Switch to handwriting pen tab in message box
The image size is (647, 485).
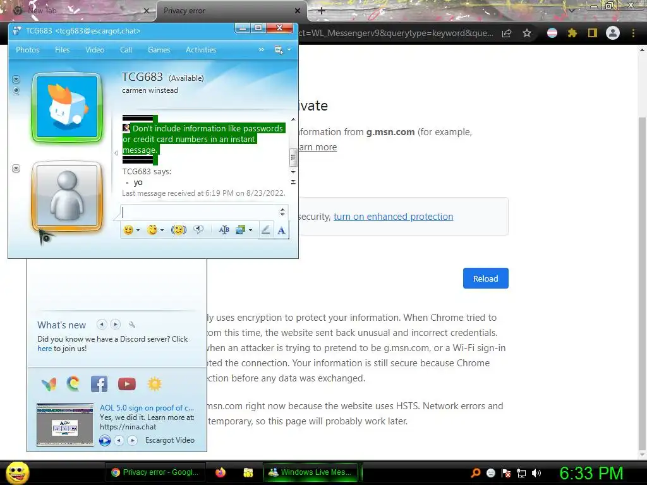click(x=266, y=230)
